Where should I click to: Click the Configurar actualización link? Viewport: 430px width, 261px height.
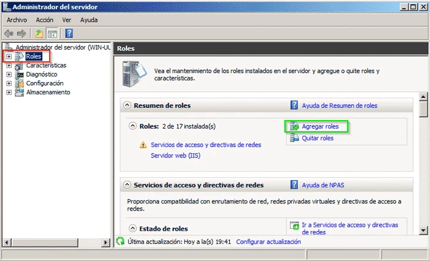click(268, 242)
